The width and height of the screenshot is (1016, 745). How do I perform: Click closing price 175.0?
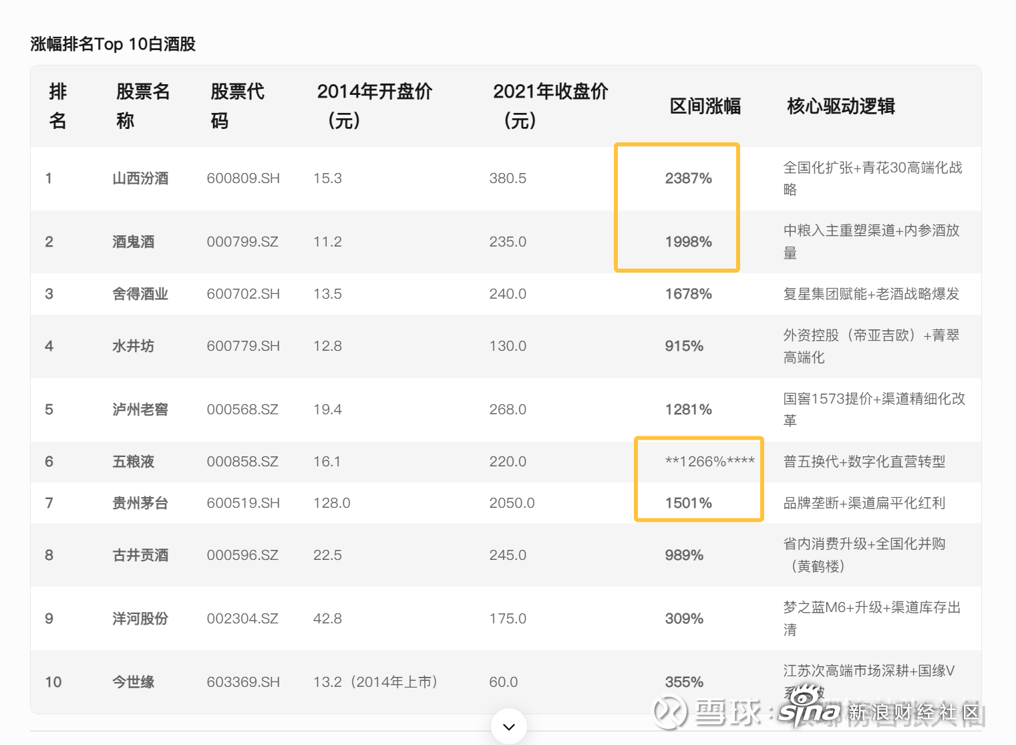(508, 619)
